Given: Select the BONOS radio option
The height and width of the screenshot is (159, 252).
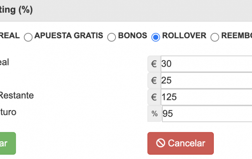Looking at the screenshot, I should tap(112, 37).
